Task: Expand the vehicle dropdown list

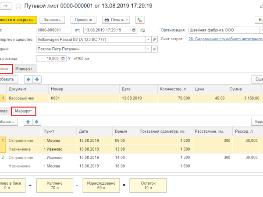Action: (149, 39)
